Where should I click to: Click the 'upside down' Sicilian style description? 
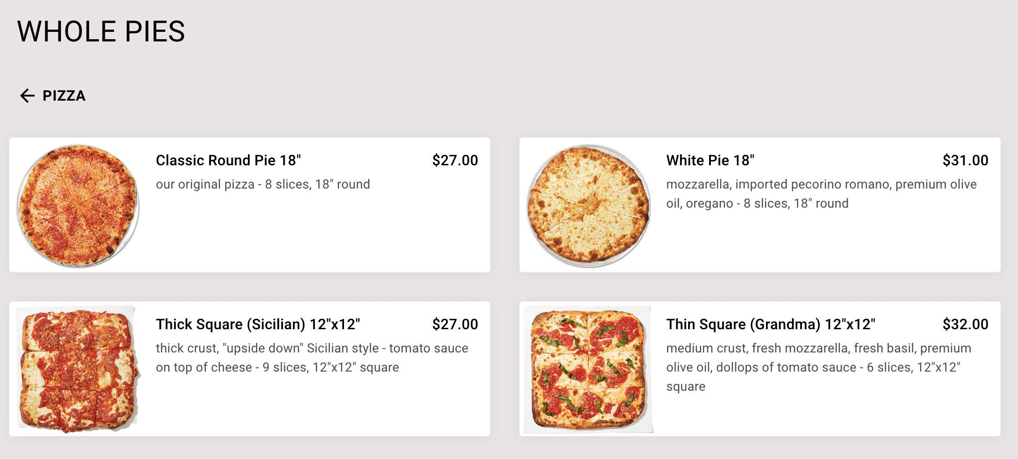[x=312, y=358]
